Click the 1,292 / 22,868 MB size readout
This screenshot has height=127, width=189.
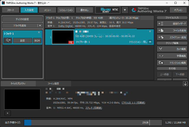point(175,123)
